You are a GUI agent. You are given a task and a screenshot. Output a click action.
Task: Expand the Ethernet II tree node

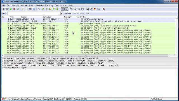[x=3, y=61]
